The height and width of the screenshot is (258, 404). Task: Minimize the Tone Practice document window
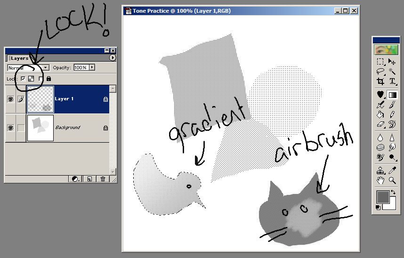click(x=338, y=11)
